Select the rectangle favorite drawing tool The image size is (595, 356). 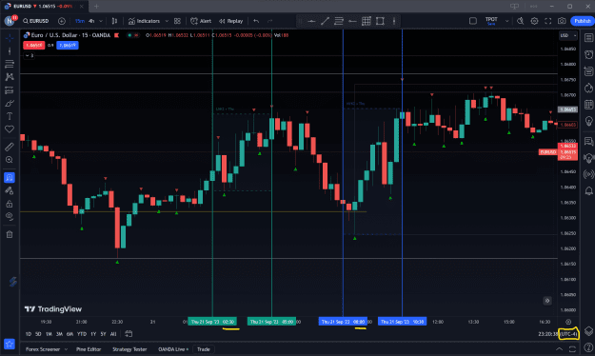tap(380, 21)
